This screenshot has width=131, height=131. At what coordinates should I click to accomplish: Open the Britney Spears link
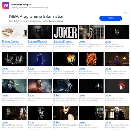tap(11, 41)
